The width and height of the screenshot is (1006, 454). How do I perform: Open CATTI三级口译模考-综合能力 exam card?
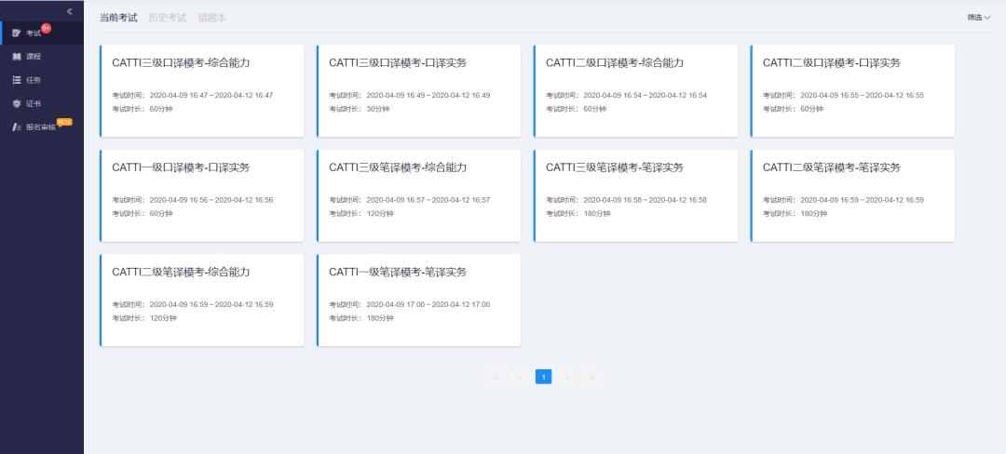tap(202, 91)
